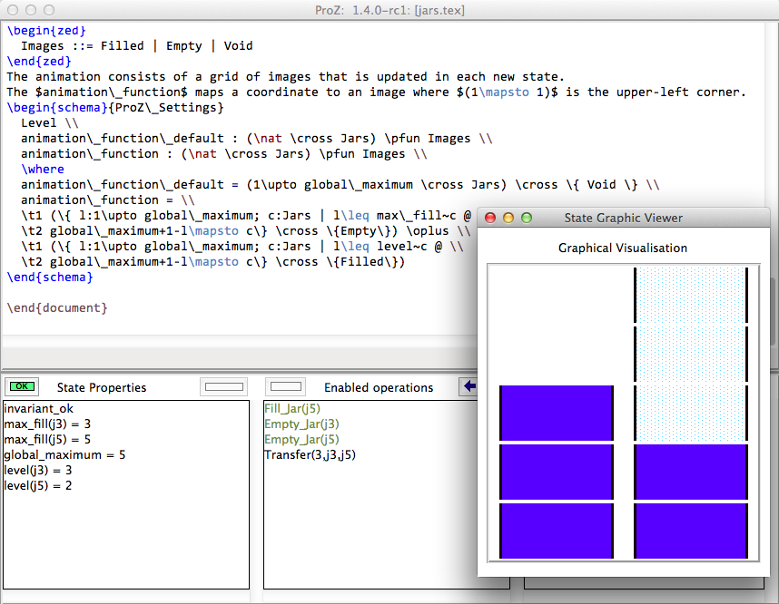
Task: Click the blank indicator right of State Properties
Action: [223, 386]
